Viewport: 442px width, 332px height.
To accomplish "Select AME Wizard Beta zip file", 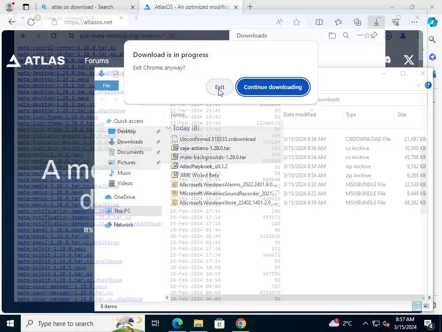I will point(199,176).
